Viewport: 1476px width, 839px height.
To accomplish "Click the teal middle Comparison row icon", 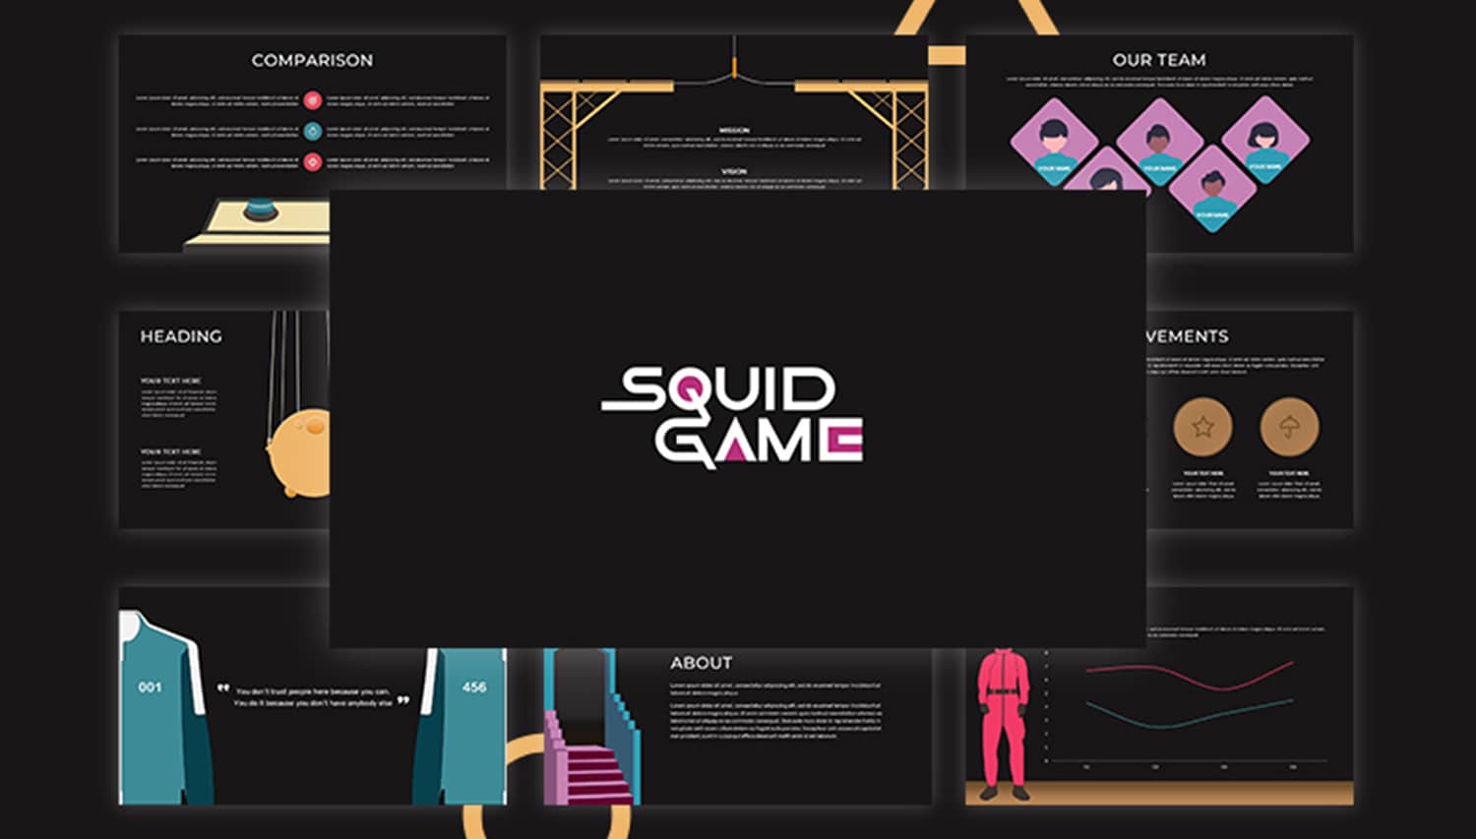I will (x=313, y=131).
